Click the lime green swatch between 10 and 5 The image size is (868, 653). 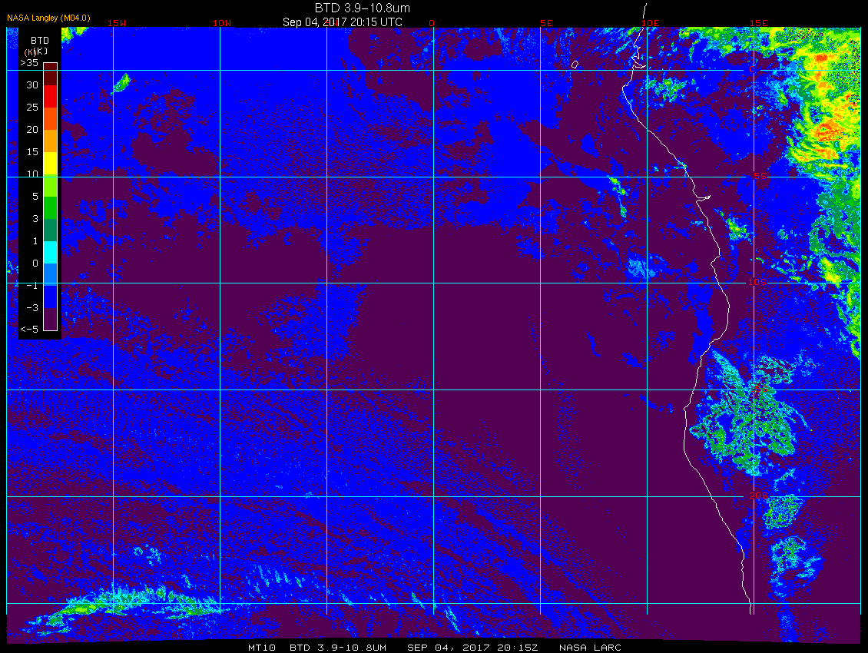(51, 186)
